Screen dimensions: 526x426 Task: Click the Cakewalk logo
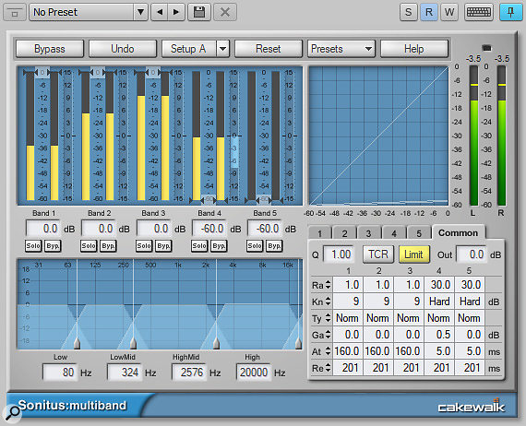point(472,407)
